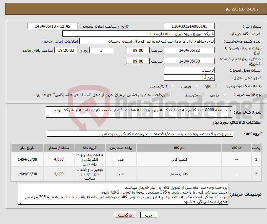Click the days remaining field showing 3

(101, 50)
